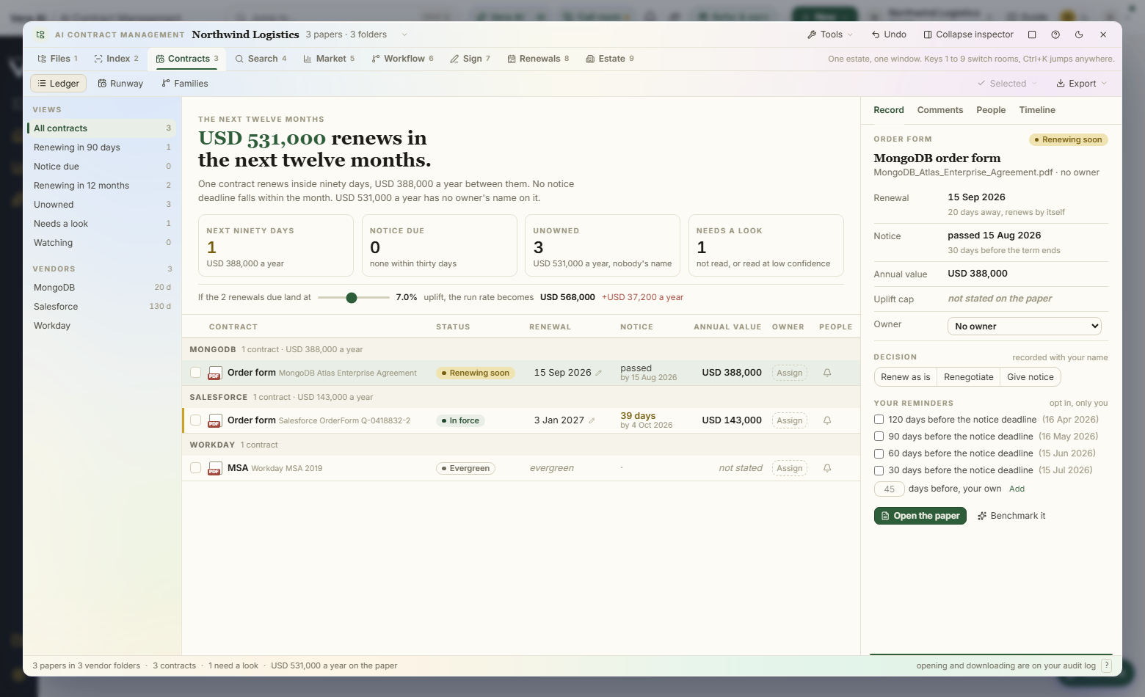The height and width of the screenshot is (697, 1145).
Task: Open the Estate tab
Action: tap(610, 59)
